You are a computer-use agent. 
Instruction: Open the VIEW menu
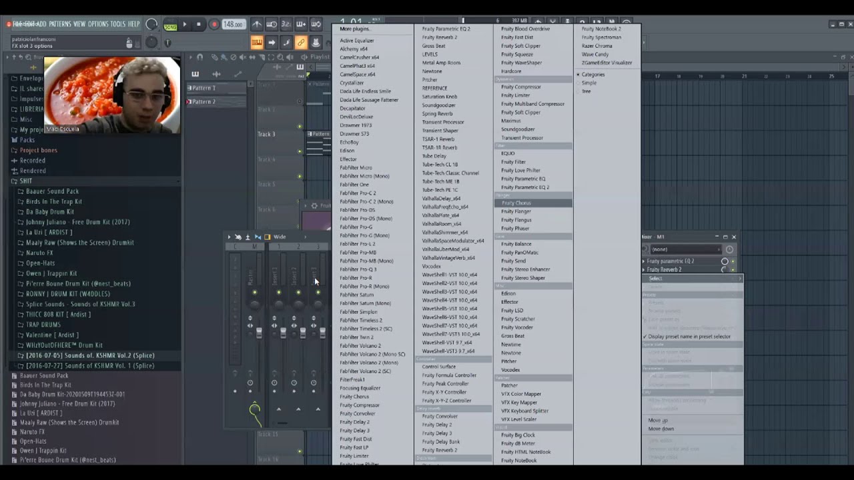(79, 24)
